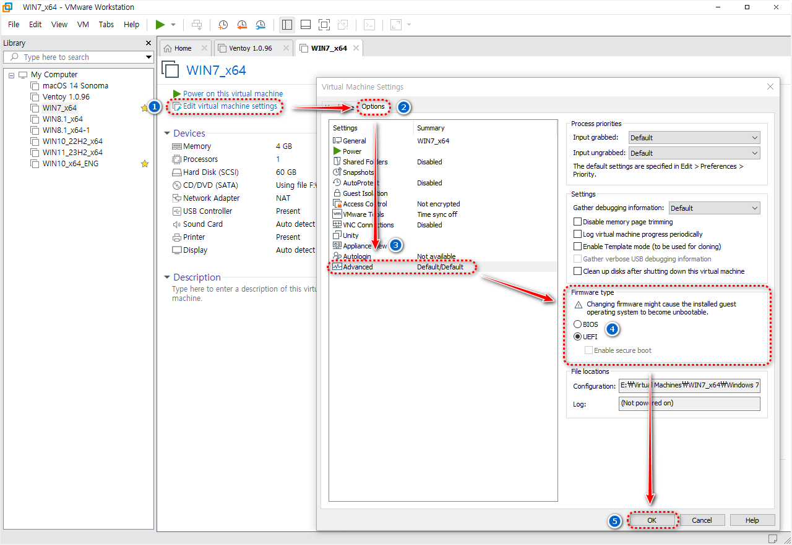This screenshot has height=545, width=792.
Task: Open the Library search dropdown arrow
Action: click(148, 57)
